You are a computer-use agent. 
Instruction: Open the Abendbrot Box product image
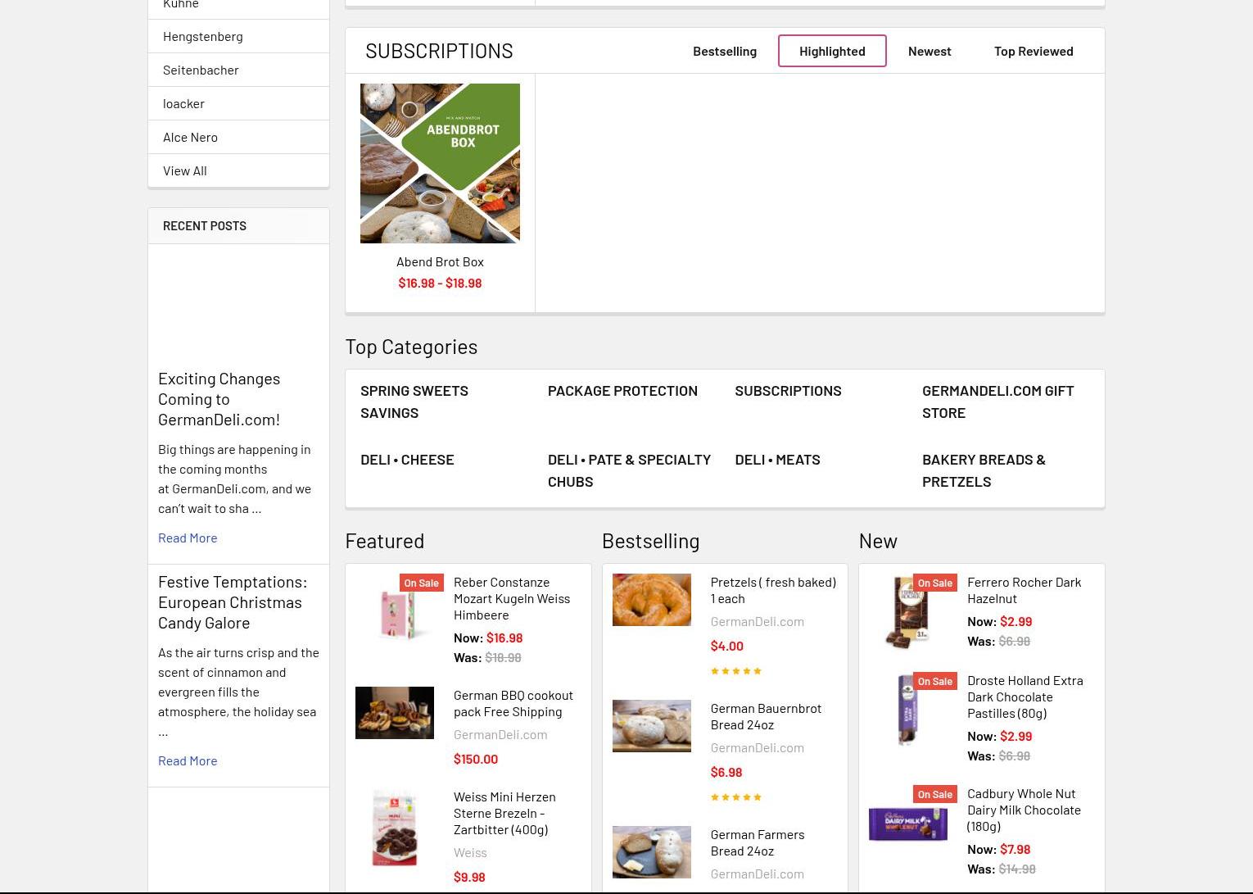[440, 163]
